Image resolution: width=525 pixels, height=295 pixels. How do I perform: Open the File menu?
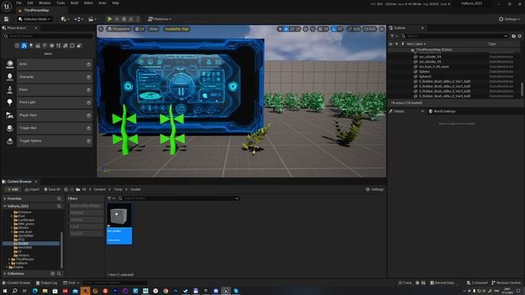19,3
